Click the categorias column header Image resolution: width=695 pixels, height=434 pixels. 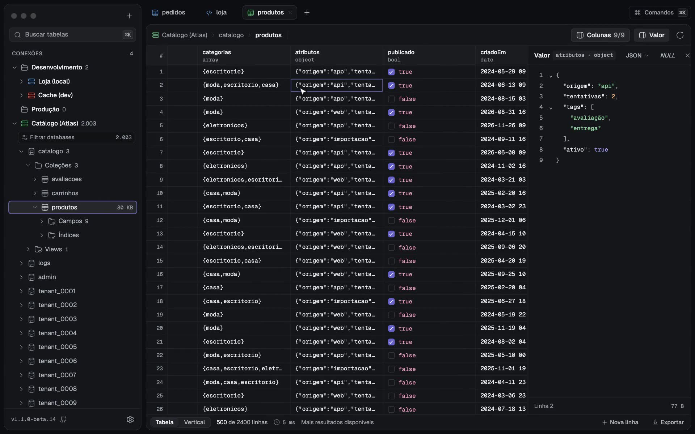(x=244, y=56)
